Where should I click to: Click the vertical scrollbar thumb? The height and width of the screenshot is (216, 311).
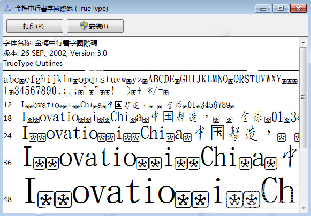(304, 97)
